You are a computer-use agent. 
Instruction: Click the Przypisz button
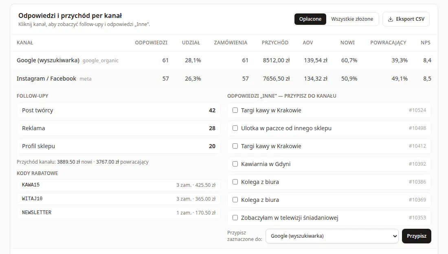[x=417, y=236]
